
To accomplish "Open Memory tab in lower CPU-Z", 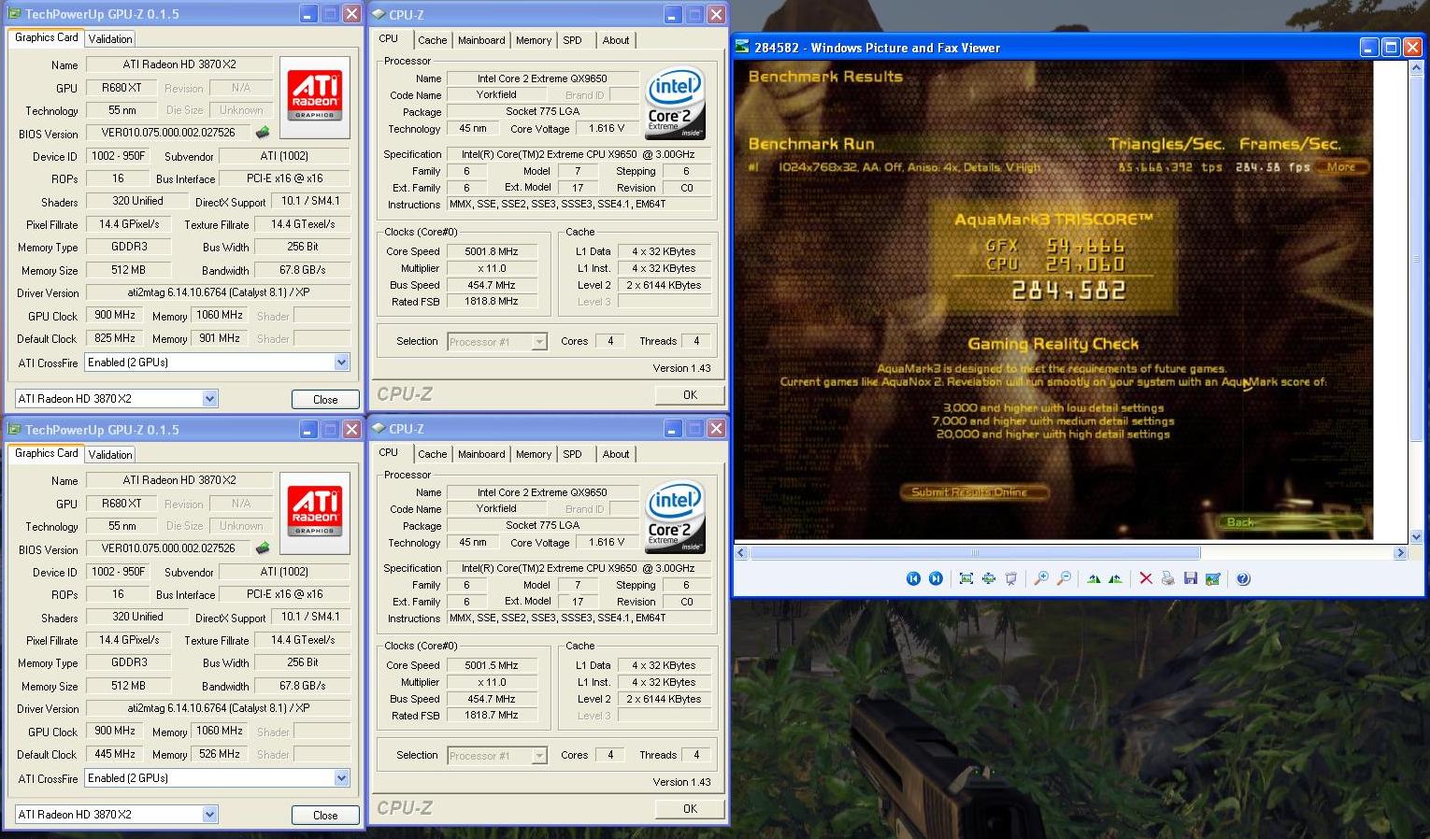I will click(534, 454).
